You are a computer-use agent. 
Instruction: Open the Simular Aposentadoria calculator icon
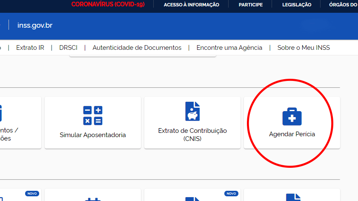(93, 115)
